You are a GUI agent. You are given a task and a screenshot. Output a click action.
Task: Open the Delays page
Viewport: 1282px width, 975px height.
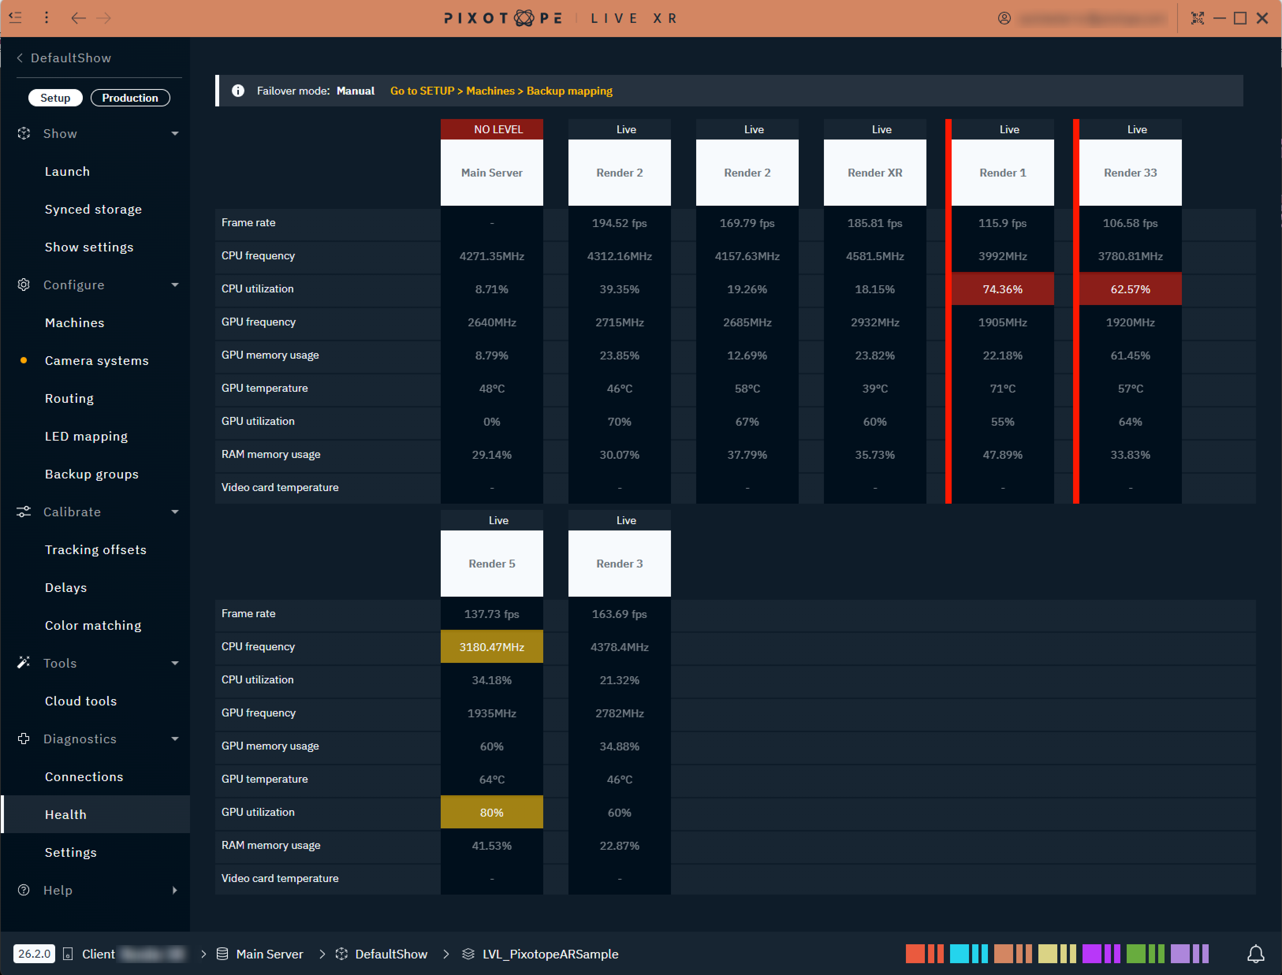tap(66, 587)
